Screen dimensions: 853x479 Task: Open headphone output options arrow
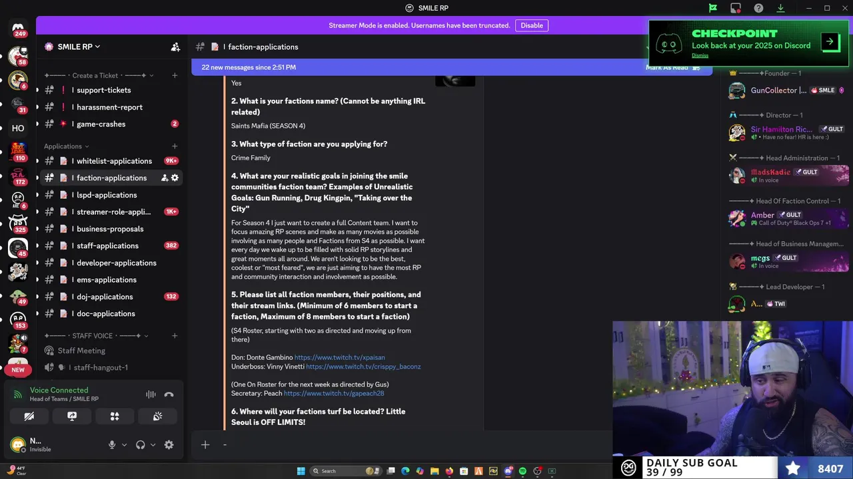[153, 445]
